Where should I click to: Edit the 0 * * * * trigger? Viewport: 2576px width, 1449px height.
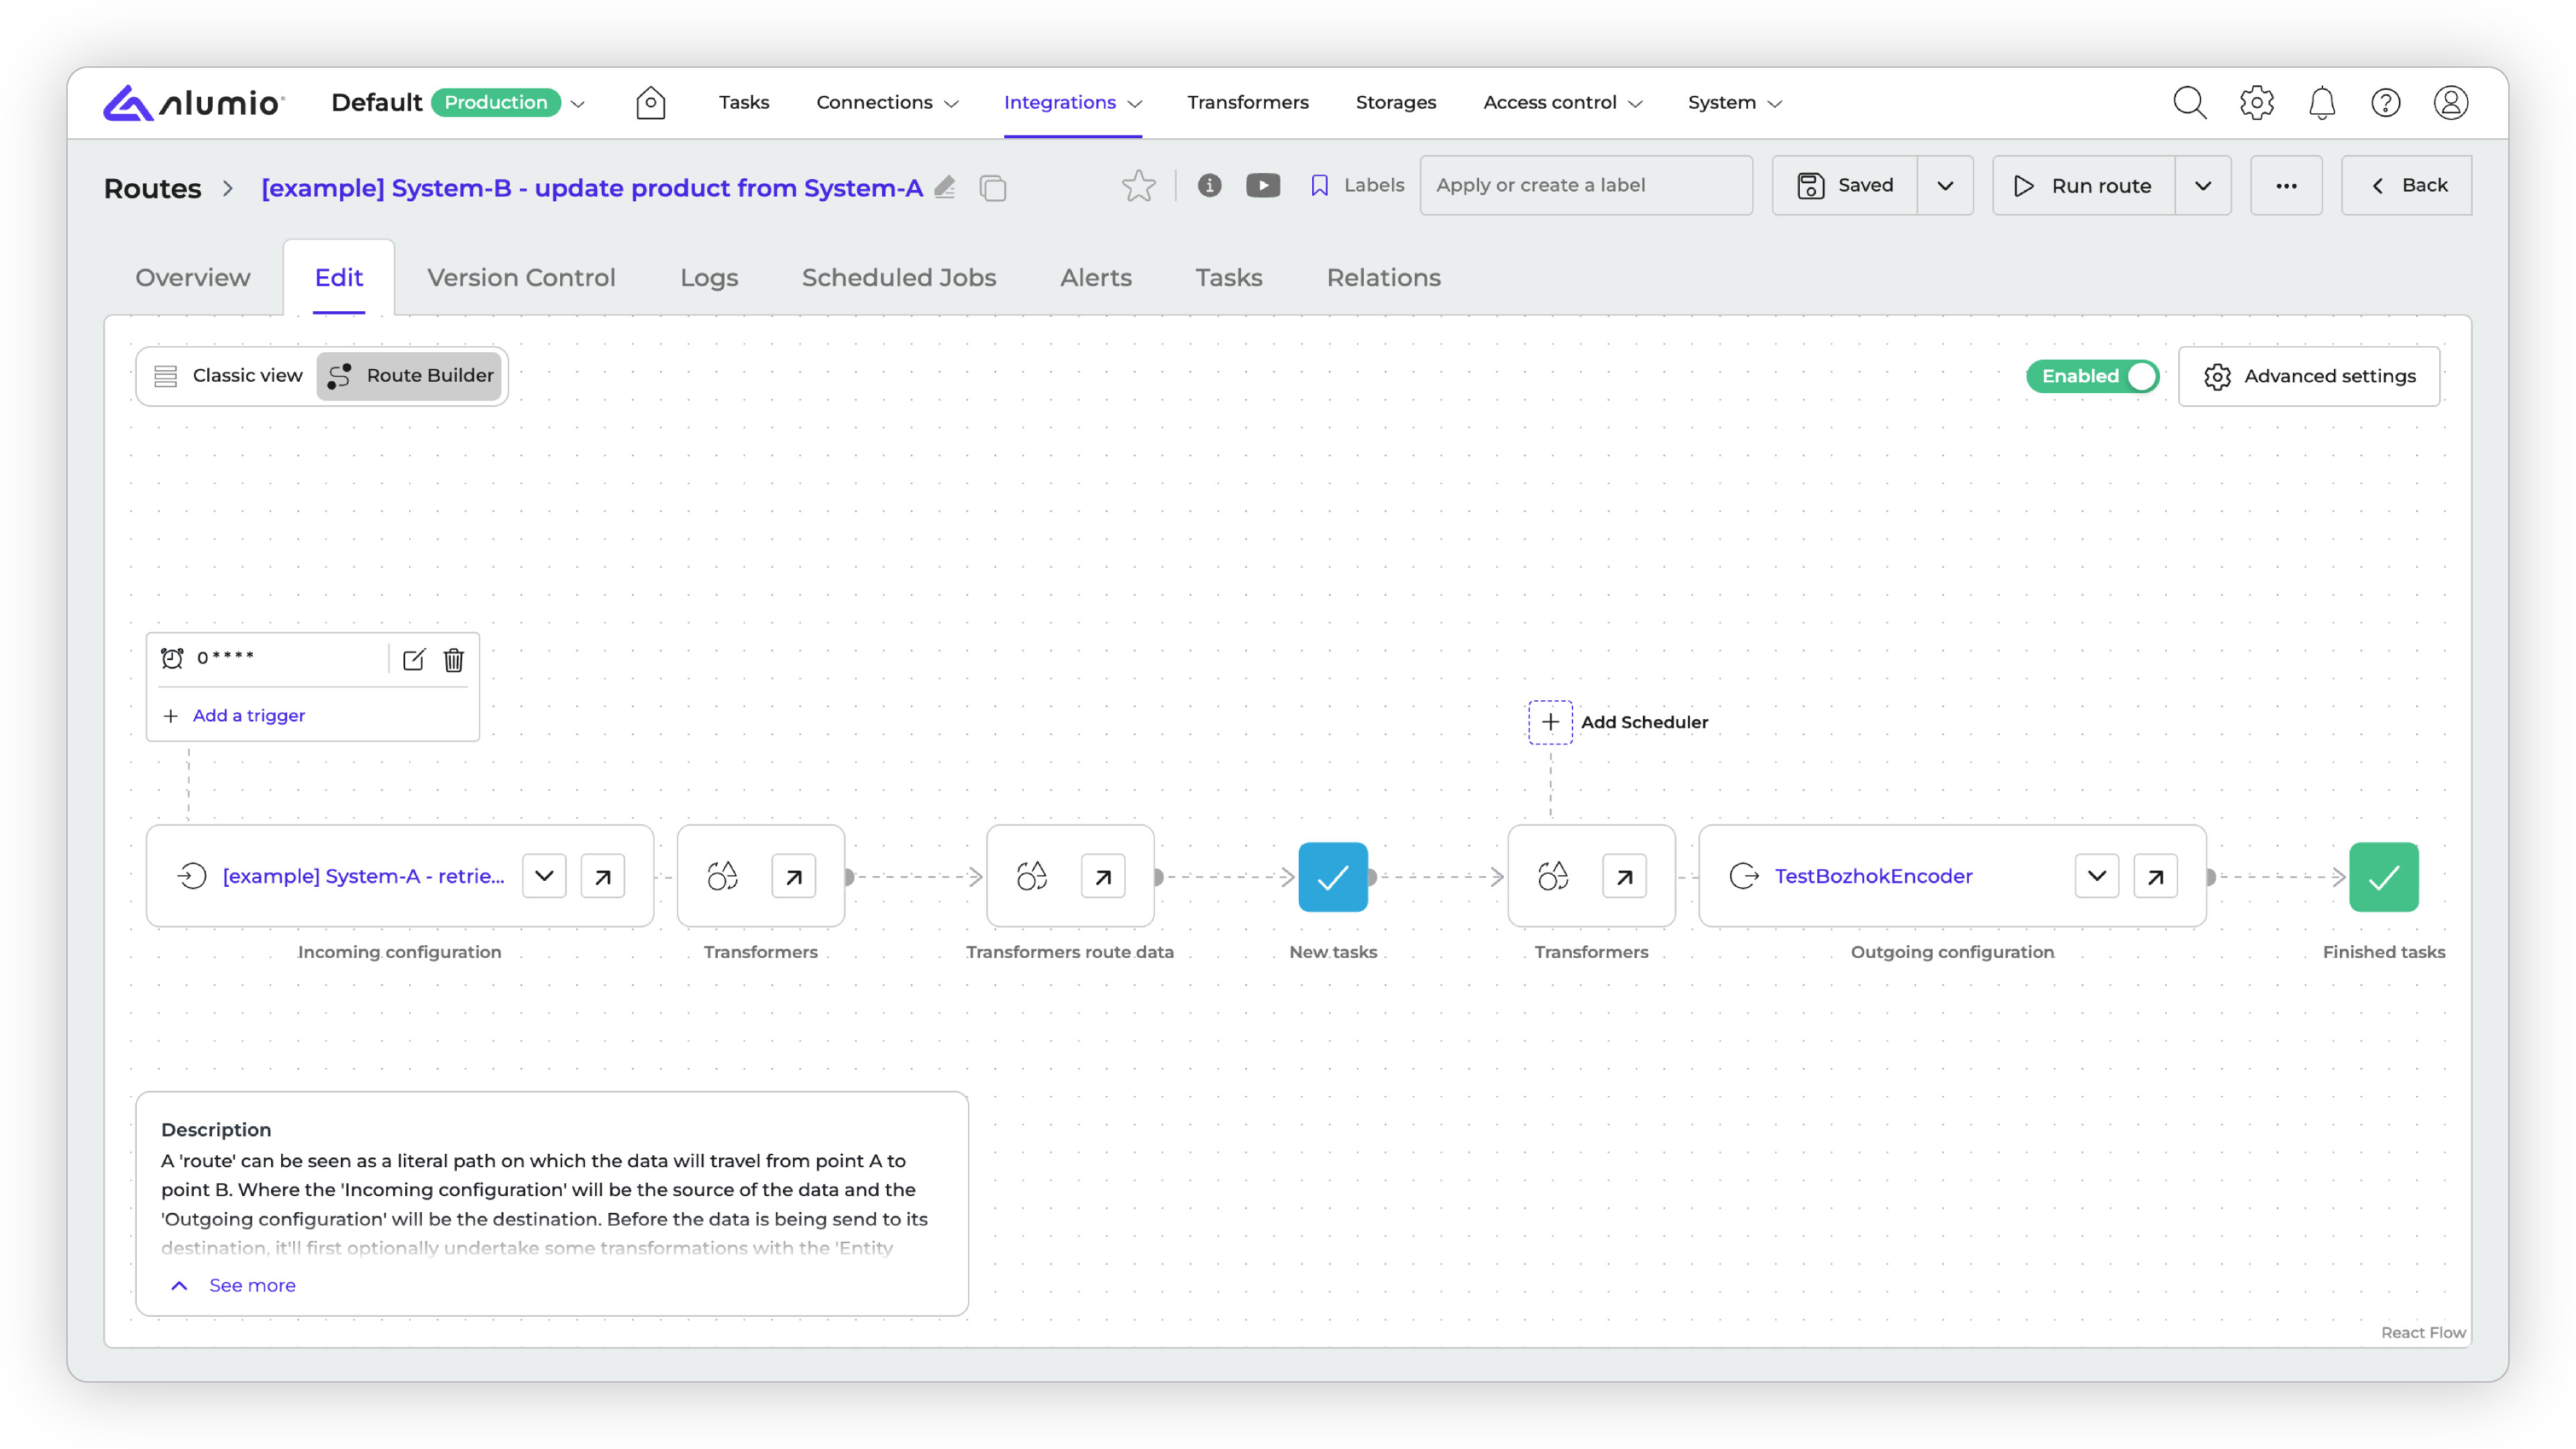coord(413,659)
